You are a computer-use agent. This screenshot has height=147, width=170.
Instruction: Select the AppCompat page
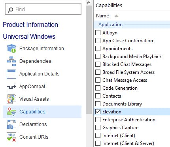[x=32, y=87]
